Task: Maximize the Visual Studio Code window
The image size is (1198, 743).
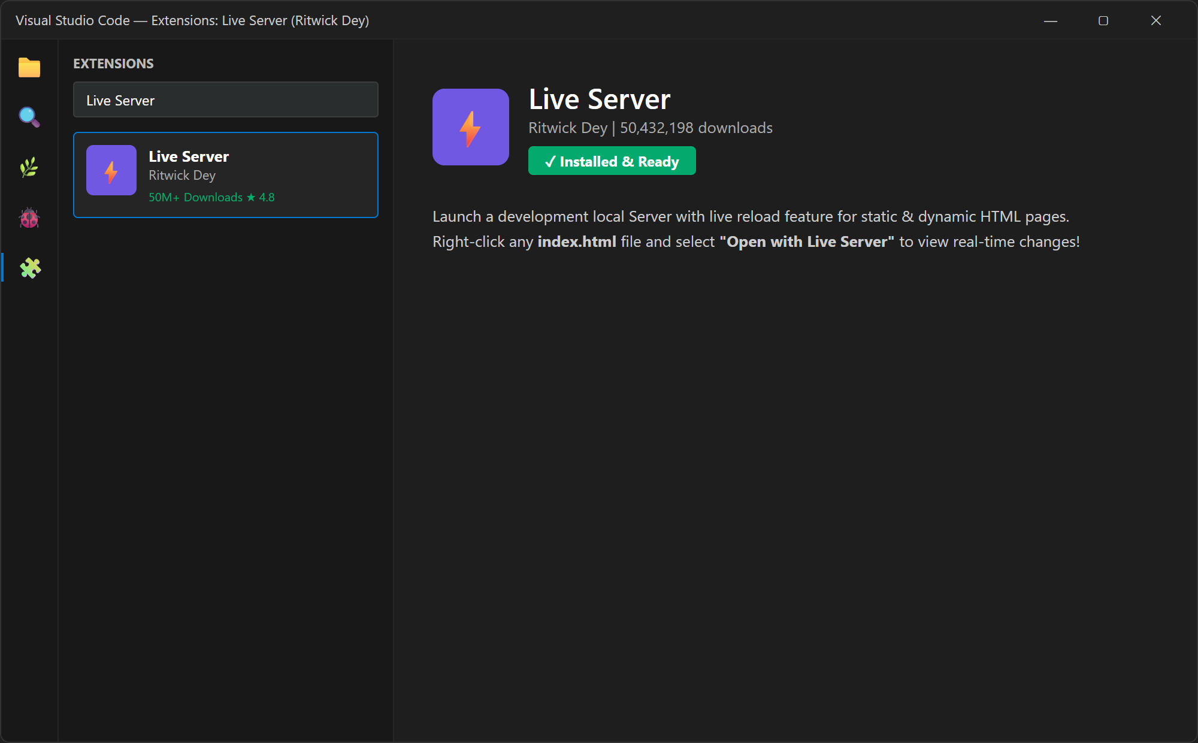Action: click(x=1103, y=20)
